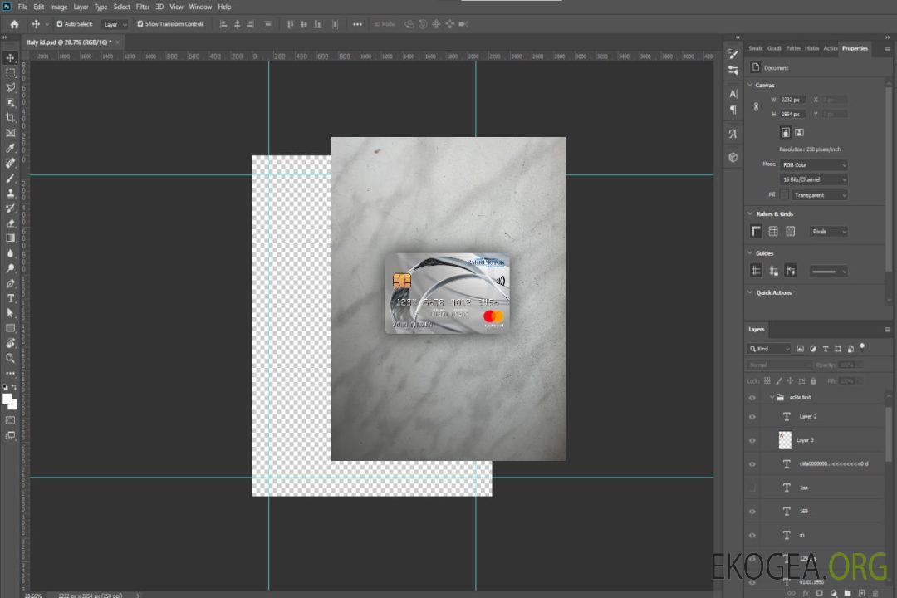Select the Crop tool in the toolbar
The width and height of the screenshot is (897, 598).
10,118
